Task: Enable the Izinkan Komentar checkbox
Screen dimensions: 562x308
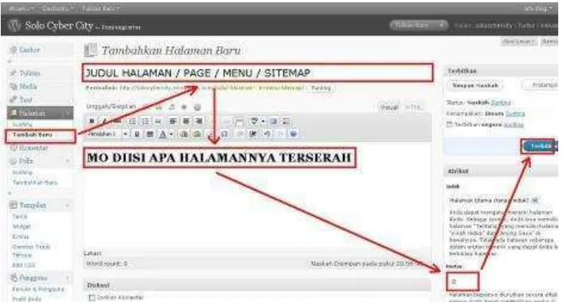Action: [91, 297]
